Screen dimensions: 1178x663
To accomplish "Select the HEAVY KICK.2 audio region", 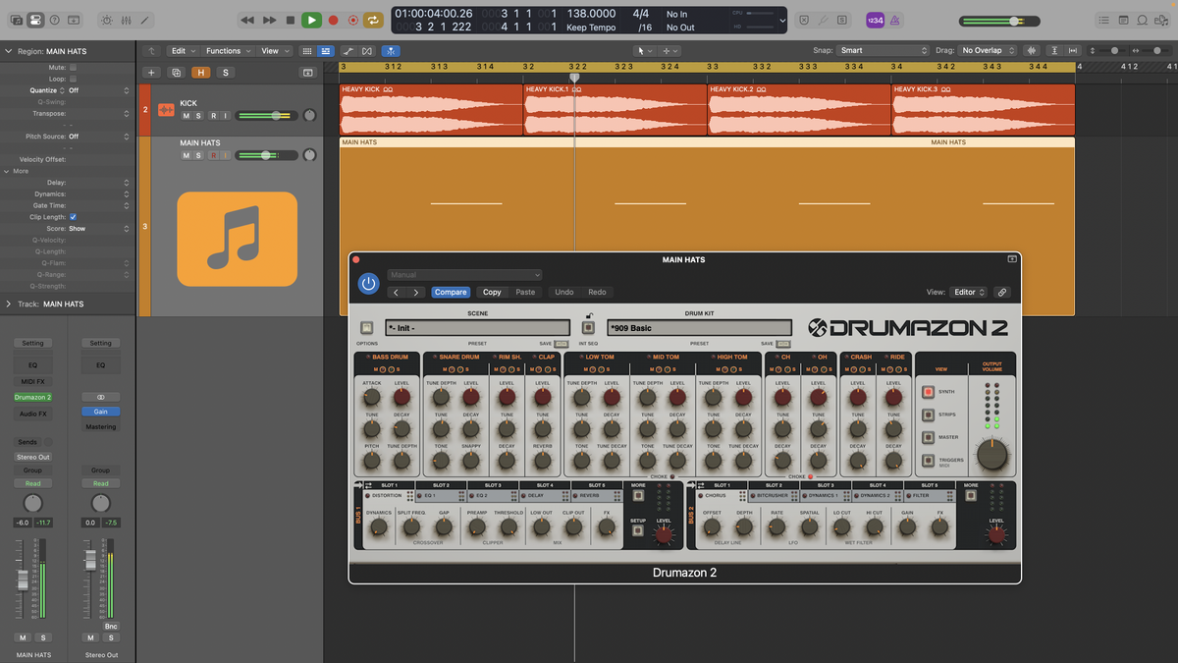I will tap(800, 109).
